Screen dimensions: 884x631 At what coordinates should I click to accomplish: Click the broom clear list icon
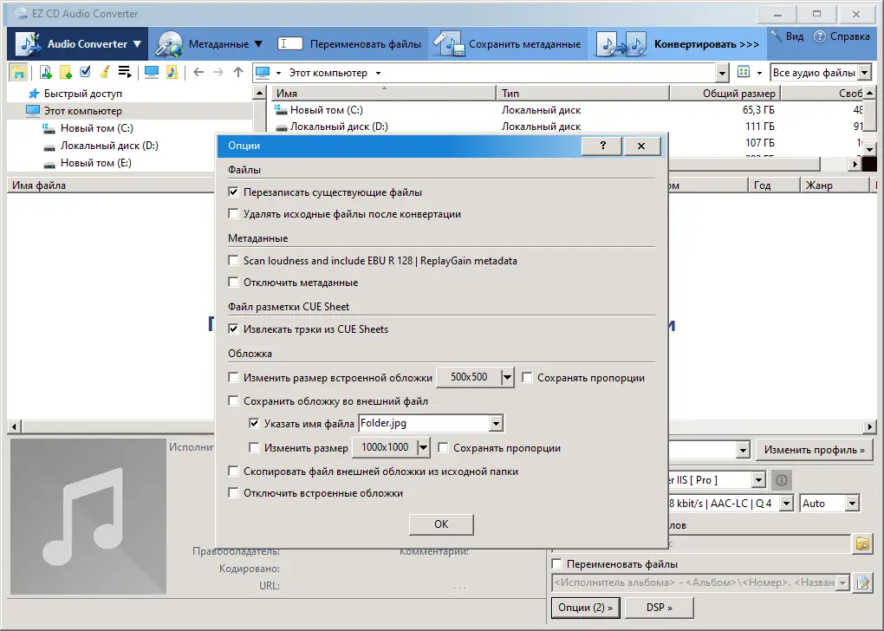[x=104, y=72]
